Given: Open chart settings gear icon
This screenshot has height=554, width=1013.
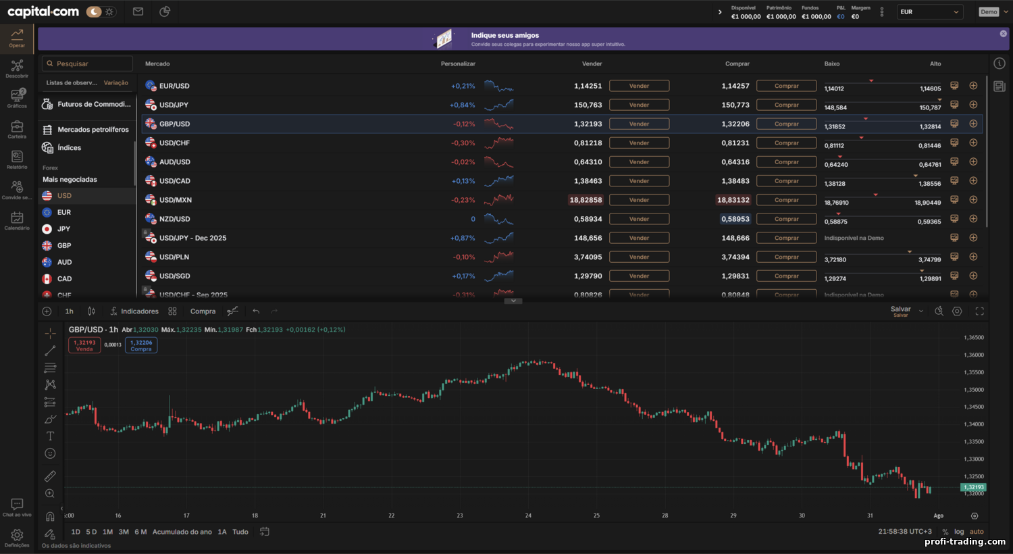Looking at the screenshot, I should pyautogui.click(x=957, y=311).
